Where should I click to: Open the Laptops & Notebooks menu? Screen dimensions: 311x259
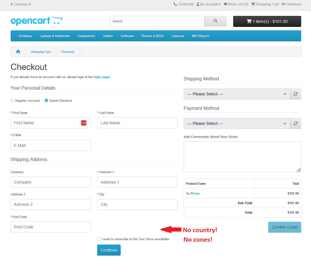tap(55, 36)
